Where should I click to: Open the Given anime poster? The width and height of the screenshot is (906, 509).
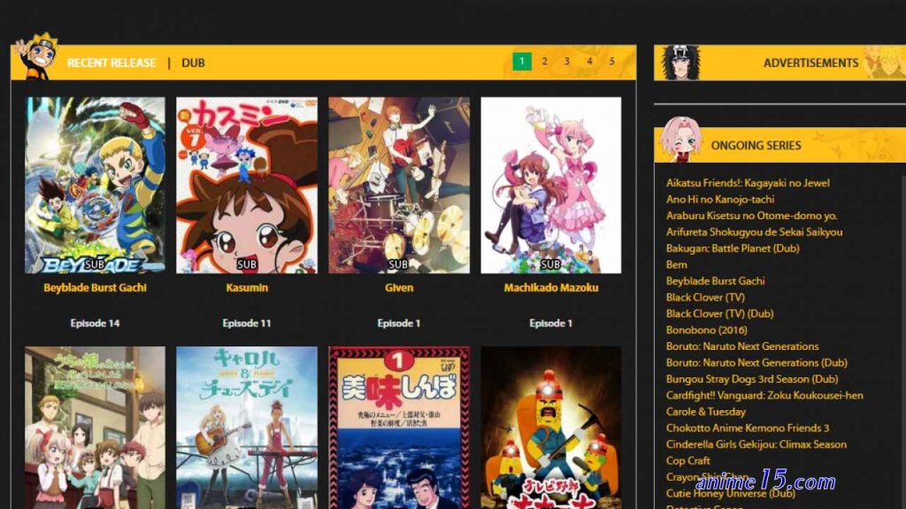pyautogui.click(x=399, y=185)
